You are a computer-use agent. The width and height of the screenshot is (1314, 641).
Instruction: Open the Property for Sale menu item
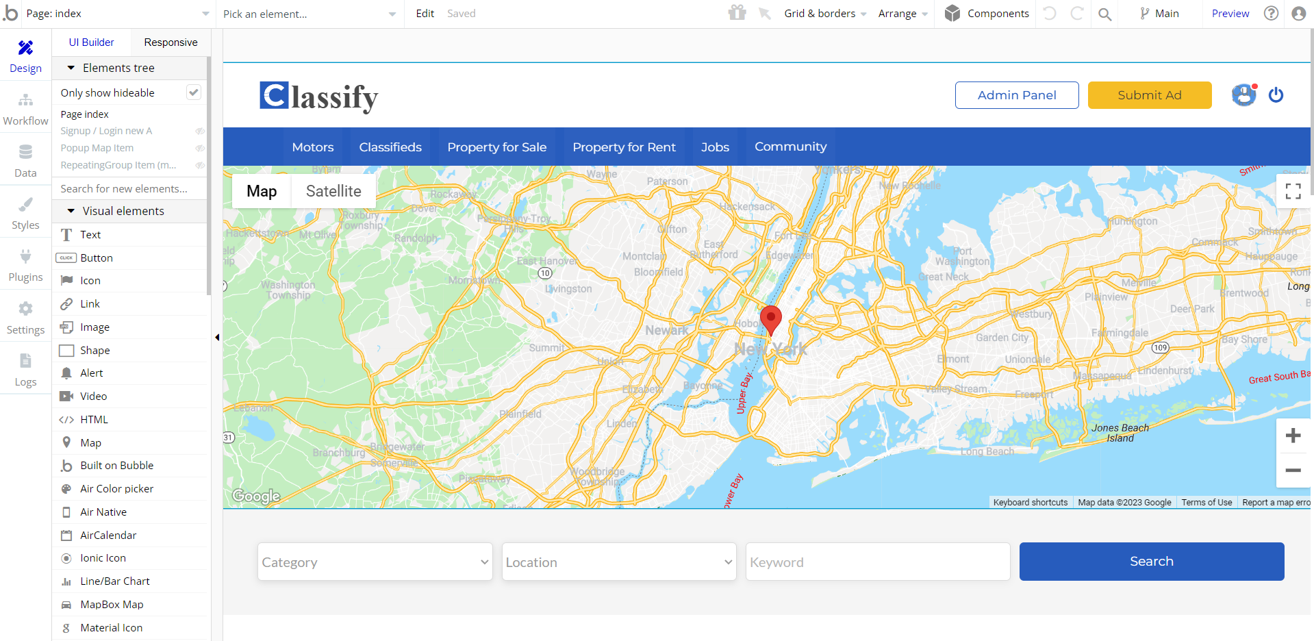click(x=497, y=147)
